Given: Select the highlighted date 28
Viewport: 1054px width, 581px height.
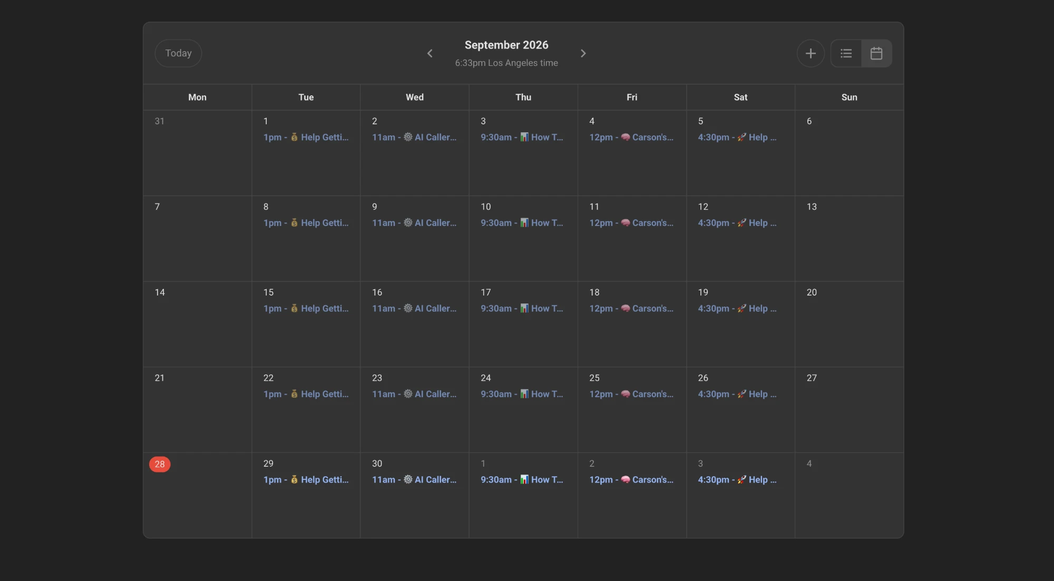Looking at the screenshot, I should [160, 464].
